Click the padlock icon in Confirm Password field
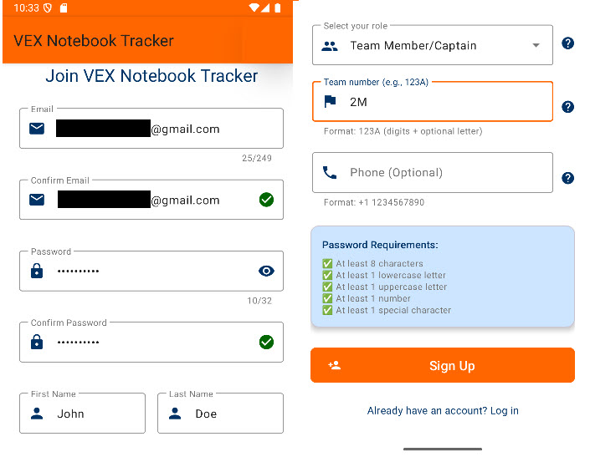Image resolution: width=590 pixels, height=457 pixels. coord(37,342)
